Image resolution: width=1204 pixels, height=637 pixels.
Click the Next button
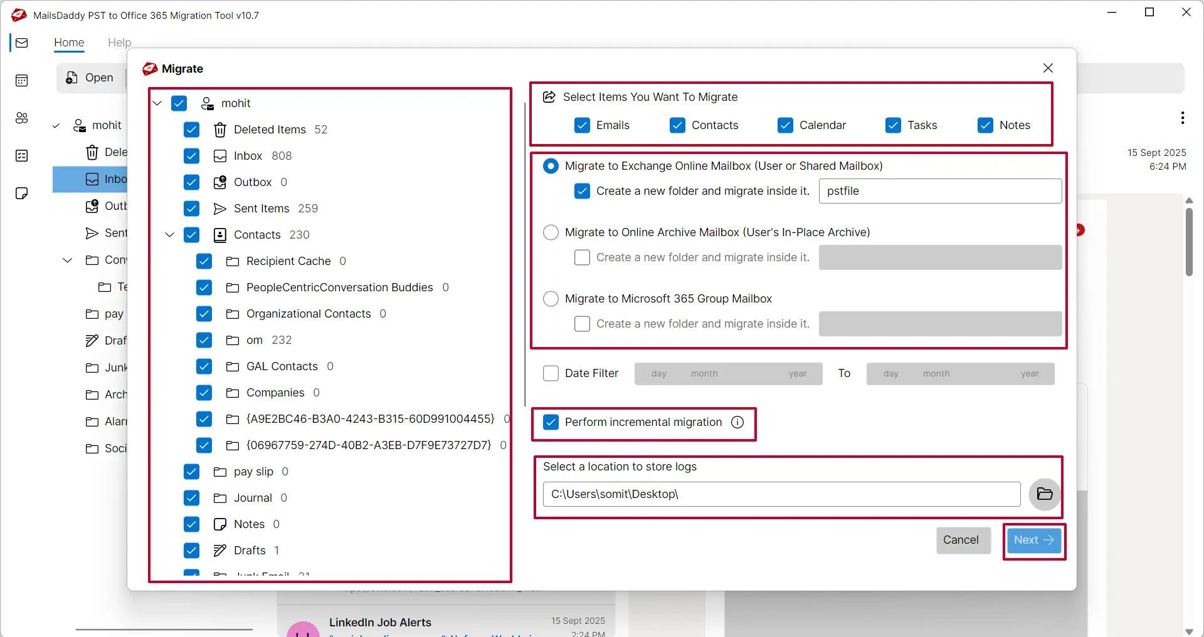point(1034,541)
